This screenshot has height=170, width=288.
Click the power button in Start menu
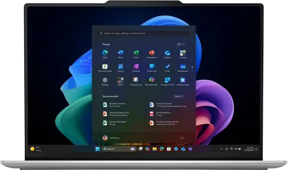(182, 138)
